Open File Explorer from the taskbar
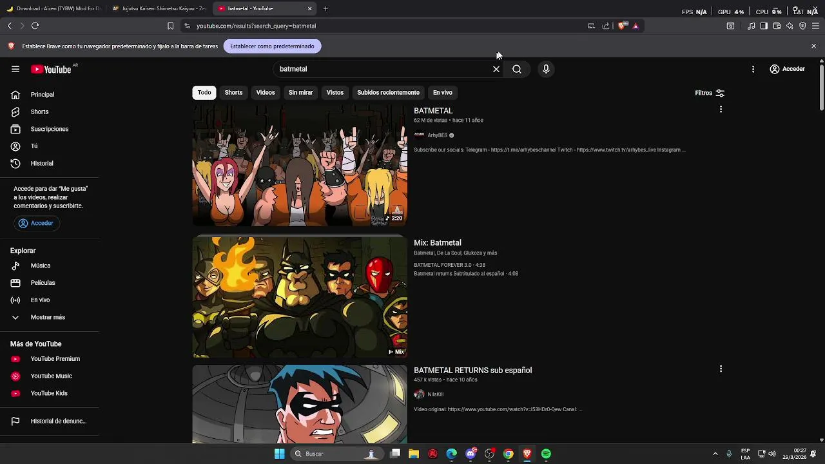Viewport: 825px width, 464px height. point(414,454)
